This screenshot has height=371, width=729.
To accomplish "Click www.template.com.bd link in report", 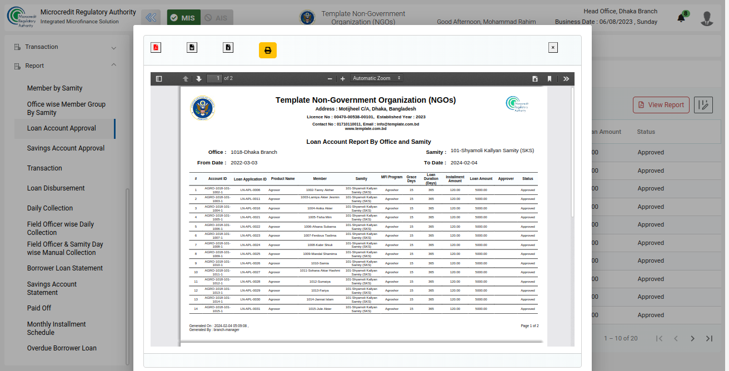I will [x=366, y=129].
